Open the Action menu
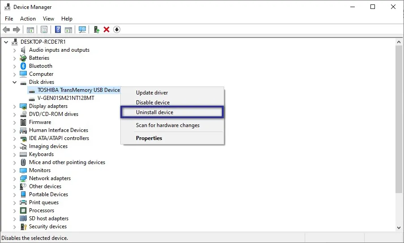The height and width of the screenshot is (243, 404). 28,19
